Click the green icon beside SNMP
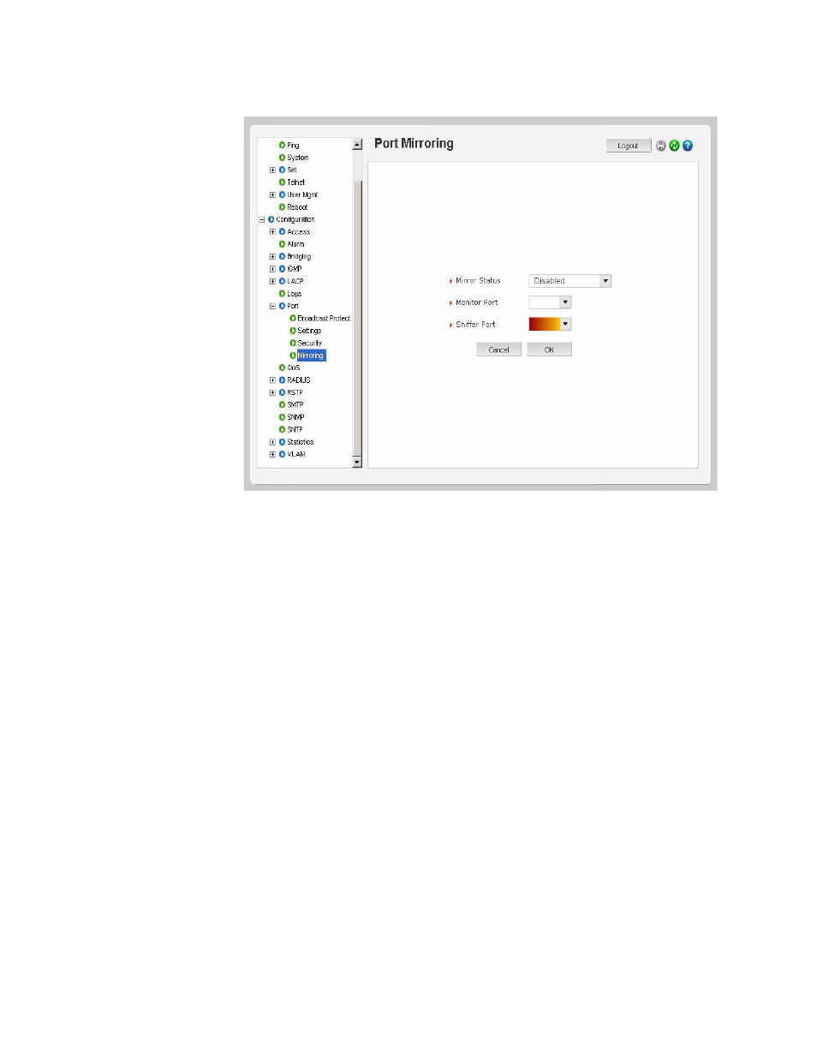This screenshot has width=817, height=1058. (x=282, y=417)
